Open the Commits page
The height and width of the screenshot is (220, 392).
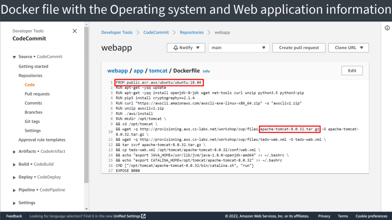[x=33, y=103]
